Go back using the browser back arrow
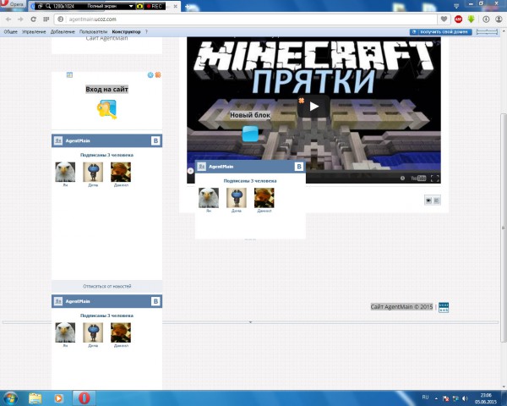The image size is (507, 406). (x=8, y=19)
